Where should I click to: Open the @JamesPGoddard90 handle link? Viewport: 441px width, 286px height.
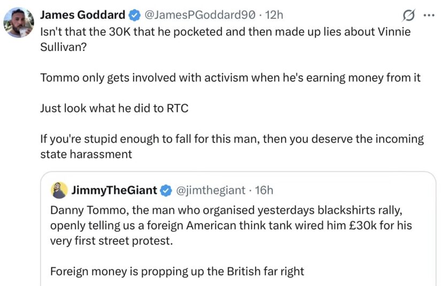point(200,14)
